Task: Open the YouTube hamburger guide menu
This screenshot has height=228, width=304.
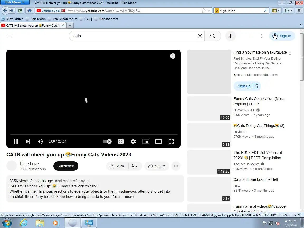Action: (x=9, y=36)
